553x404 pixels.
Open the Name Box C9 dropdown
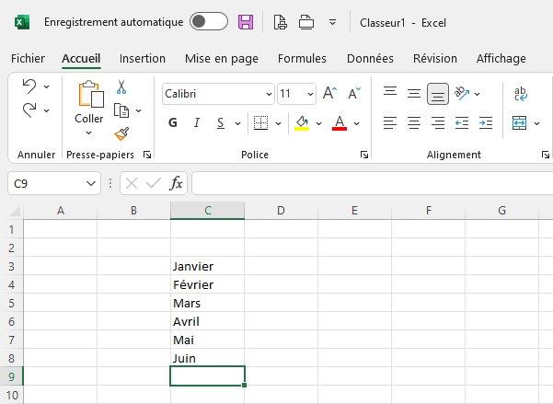pyautogui.click(x=91, y=183)
